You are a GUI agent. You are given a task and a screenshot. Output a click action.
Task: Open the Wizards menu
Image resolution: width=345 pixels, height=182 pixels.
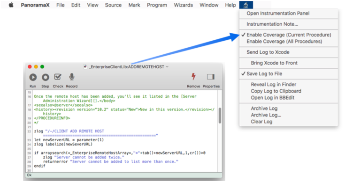[183, 5]
